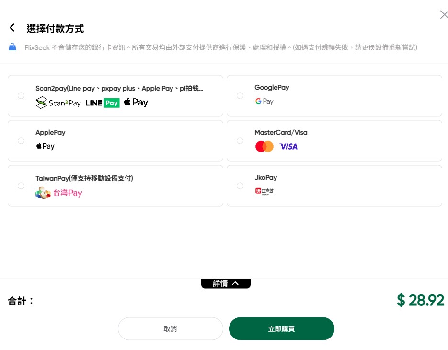Screen dimensions: 448x350
Task: Click the Apple Pay logo in Scan2pay card
Action: [x=136, y=102]
